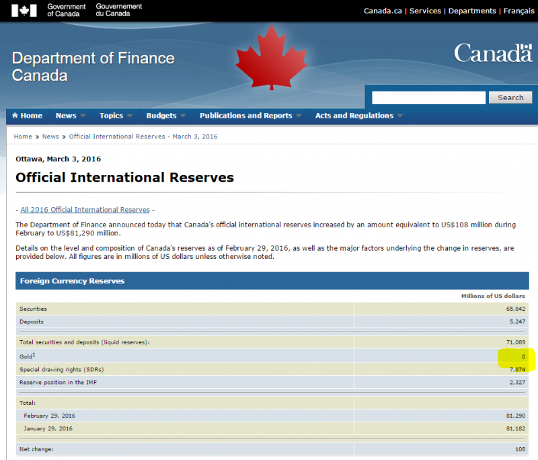The width and height of the screenshot is (538, 460).
Task: Expand the Topics dropdown arrow
Action: (130, 116)
